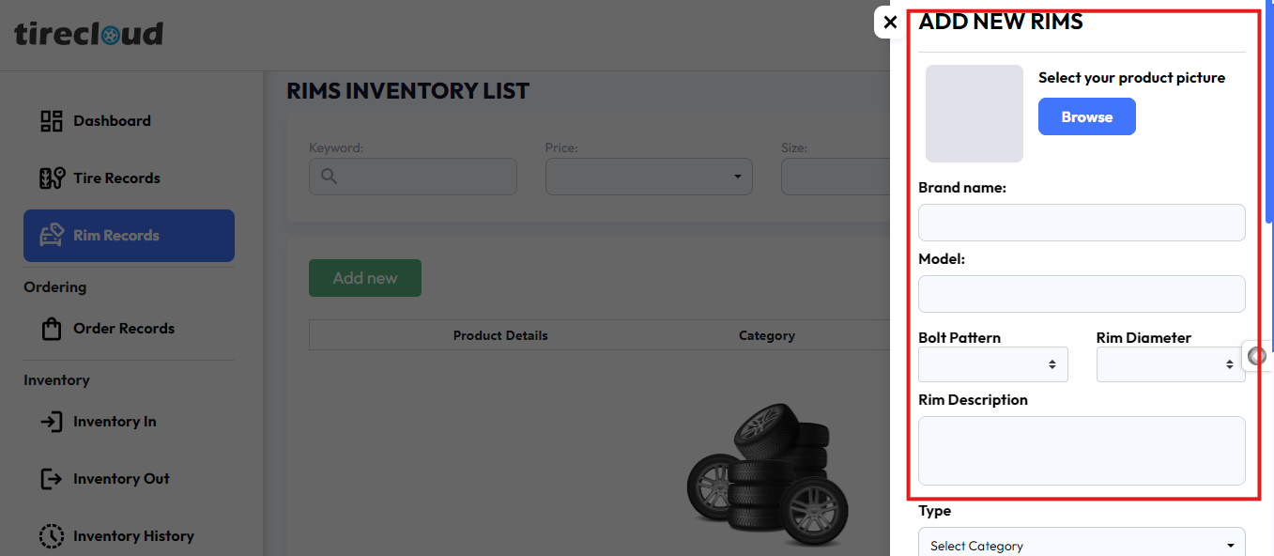Click the tirecloud logo
The image size is (1274, 556).
point(89,35)
